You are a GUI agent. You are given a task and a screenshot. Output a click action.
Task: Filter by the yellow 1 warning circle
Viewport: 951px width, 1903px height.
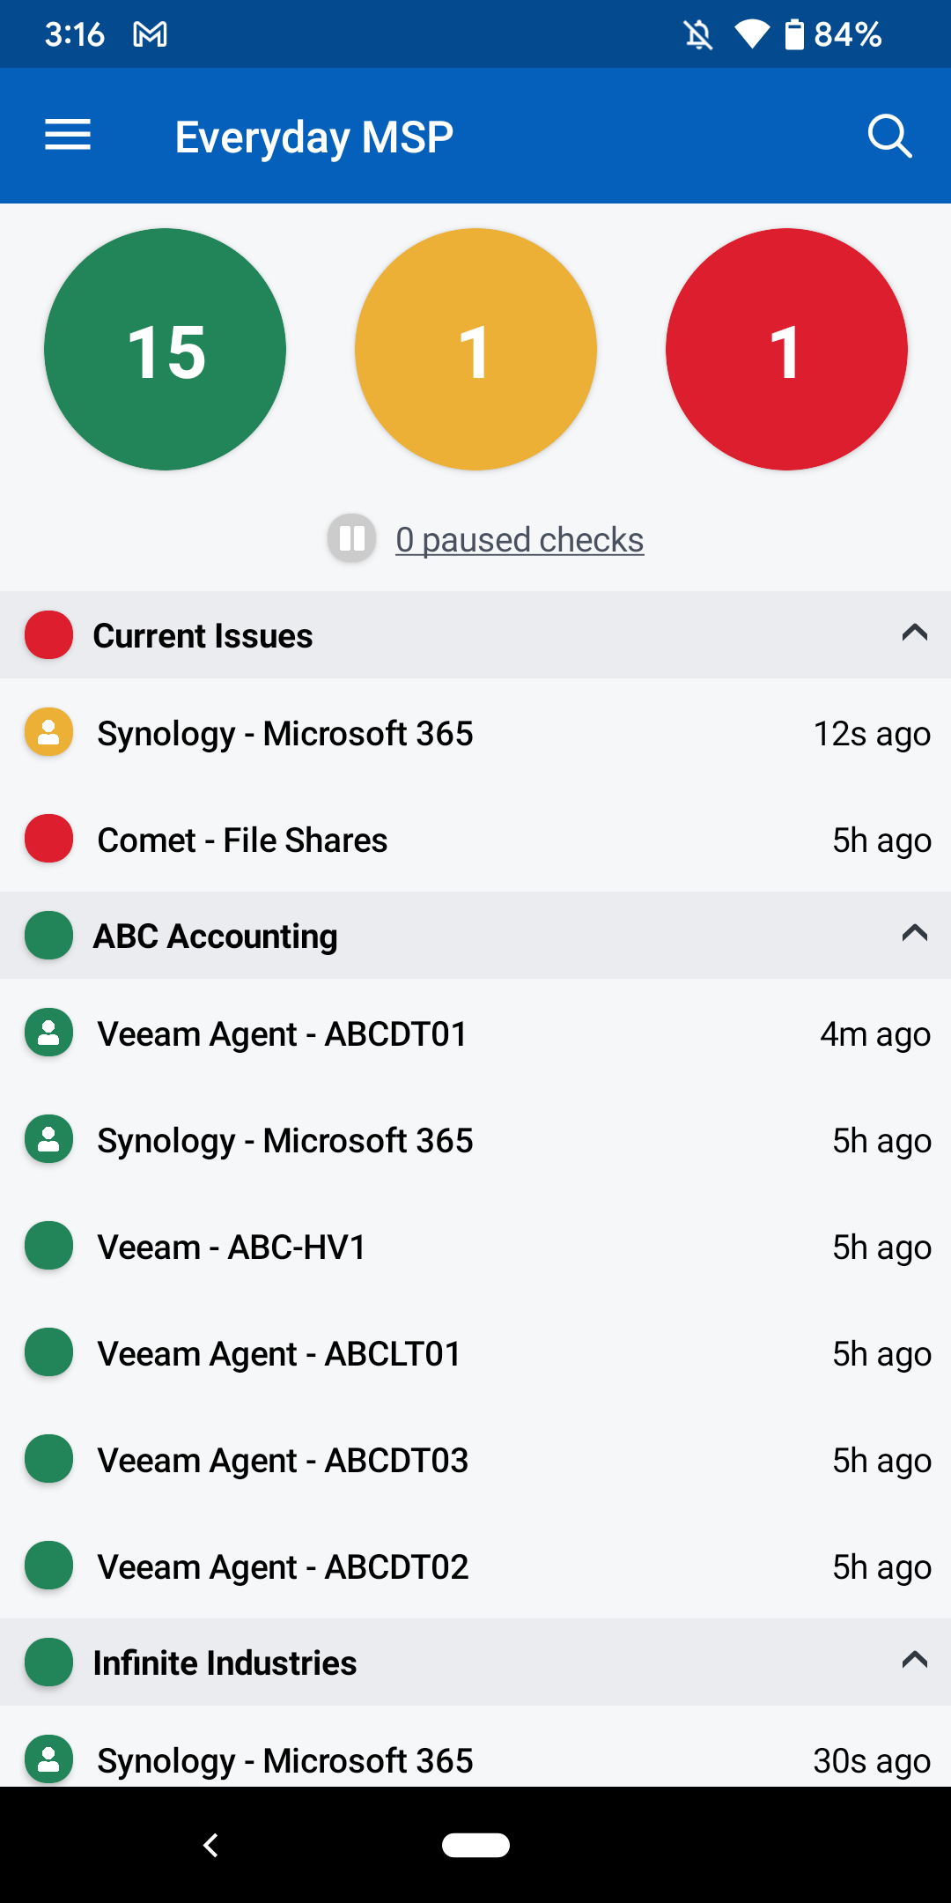point(475,350)
